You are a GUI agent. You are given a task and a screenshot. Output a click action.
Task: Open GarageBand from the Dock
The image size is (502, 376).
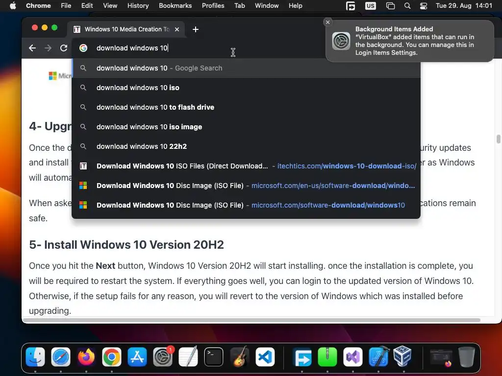tap(239, 356)
